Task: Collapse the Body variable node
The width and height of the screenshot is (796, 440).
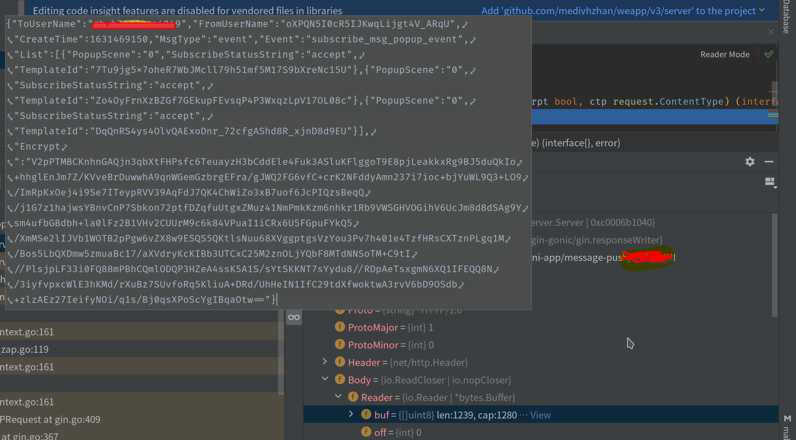Action: point(325,379)
